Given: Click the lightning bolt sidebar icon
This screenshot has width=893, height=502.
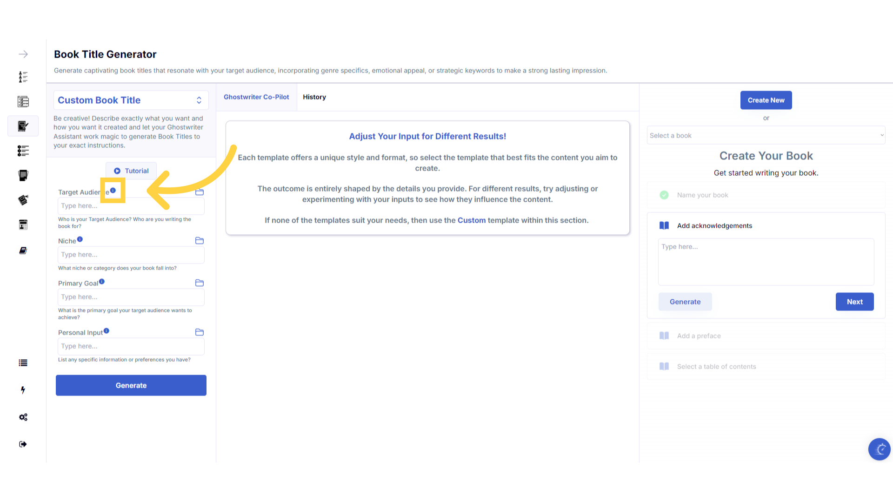Looking at the screenshot, I should click(x=23, y=390).
